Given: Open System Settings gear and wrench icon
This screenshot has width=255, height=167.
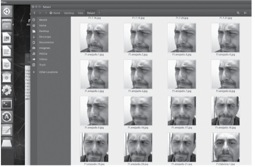Looking at the screenshot, I should [x=7, y=91].
